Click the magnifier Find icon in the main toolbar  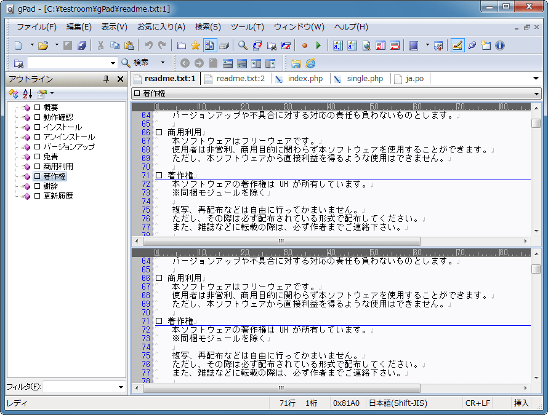click(243, 45)
